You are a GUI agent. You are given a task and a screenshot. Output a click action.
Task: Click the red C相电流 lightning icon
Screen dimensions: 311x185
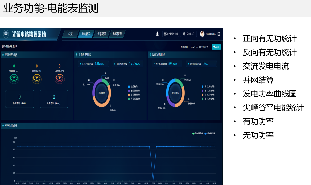tap(59, 78)
